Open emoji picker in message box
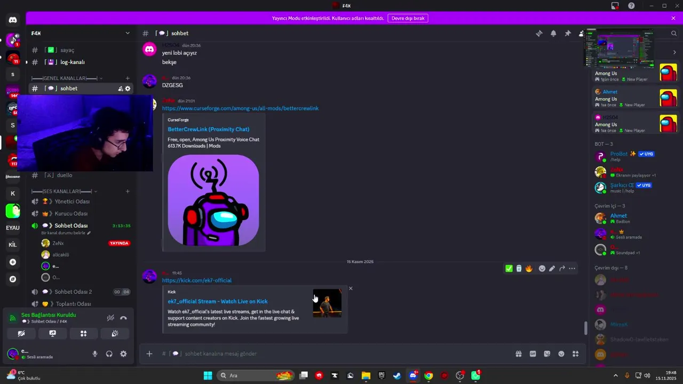Image resolution: width=683 pixels, height=384 pixels. tap(561, 354)
